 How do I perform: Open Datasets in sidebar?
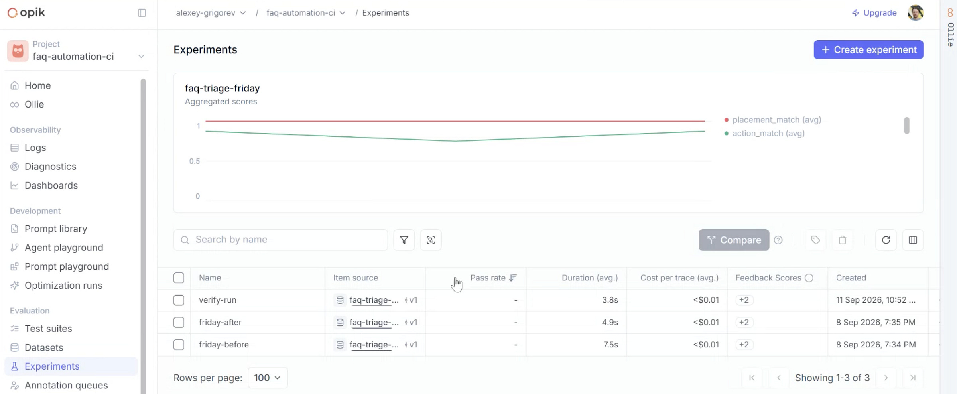point(44,347)
